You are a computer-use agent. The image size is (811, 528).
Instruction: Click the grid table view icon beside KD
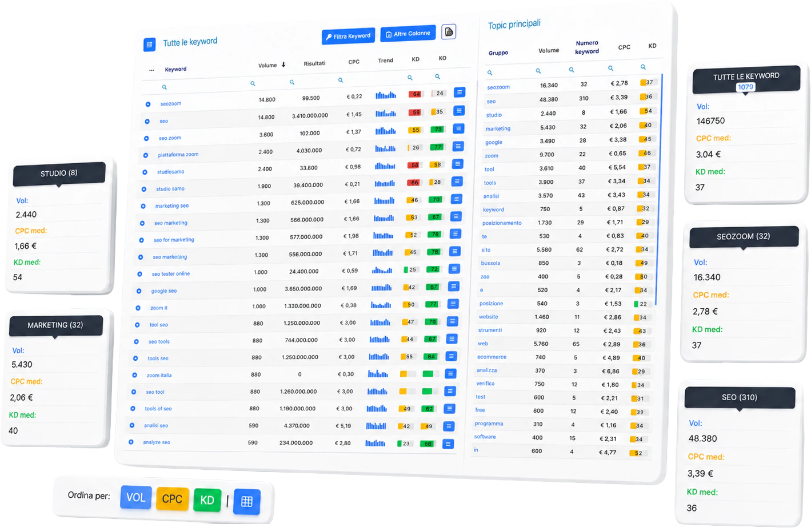[x=247, y=502]
